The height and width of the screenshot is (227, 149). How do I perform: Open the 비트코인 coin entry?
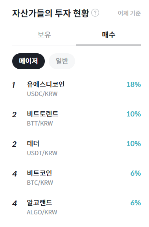coord(77,178)
